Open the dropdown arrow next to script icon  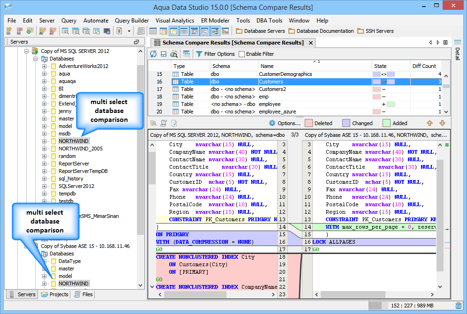pos(130,31)
